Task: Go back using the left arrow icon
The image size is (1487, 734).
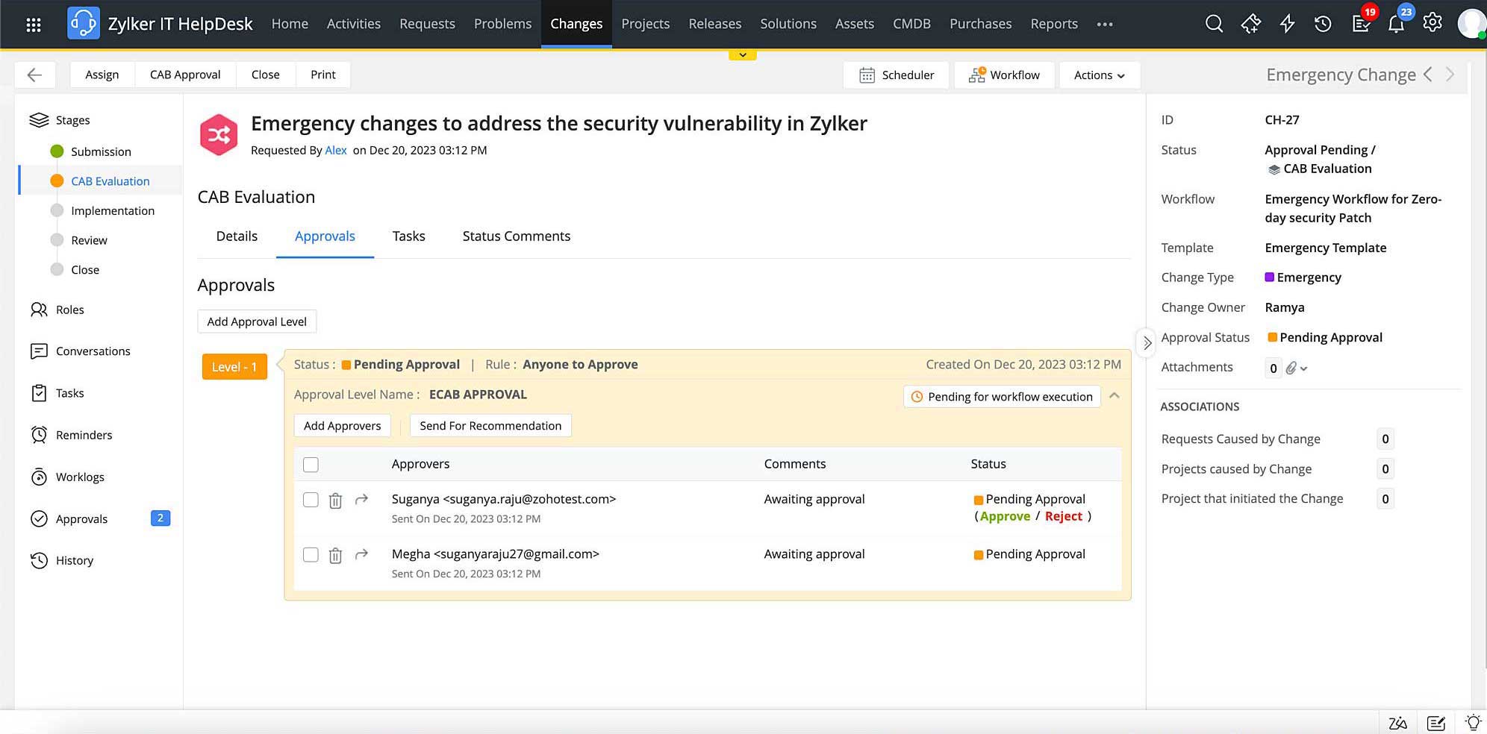Action: [x=34, y=75]
